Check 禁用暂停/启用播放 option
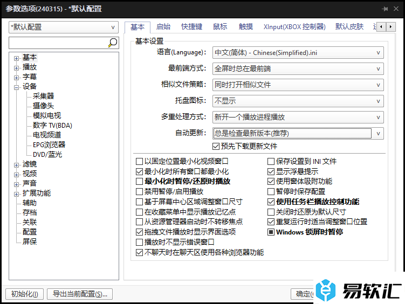The width and height of the screenshot is (405, 304). click(139, 191)
